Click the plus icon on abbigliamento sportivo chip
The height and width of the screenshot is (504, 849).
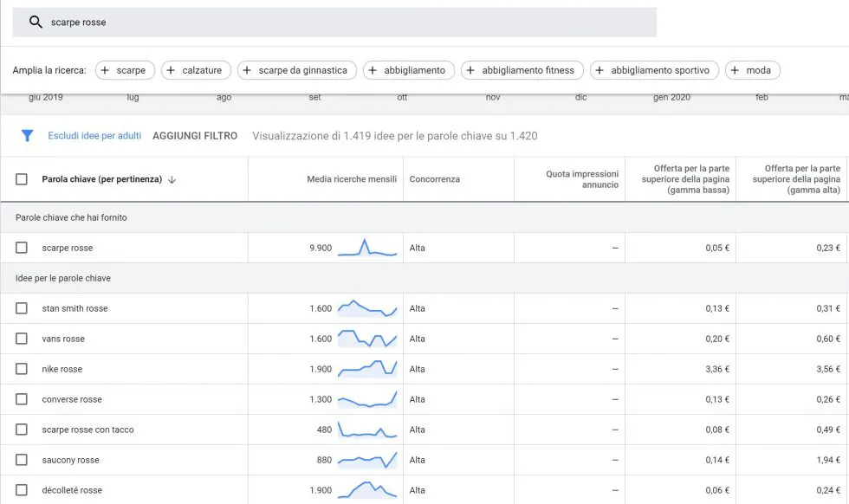coord(599,70)
